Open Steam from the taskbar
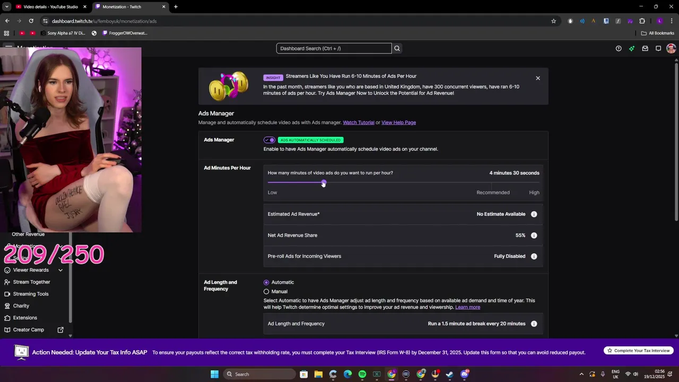The height and width of the screenshot is (382, 679). tap(450, 374)
